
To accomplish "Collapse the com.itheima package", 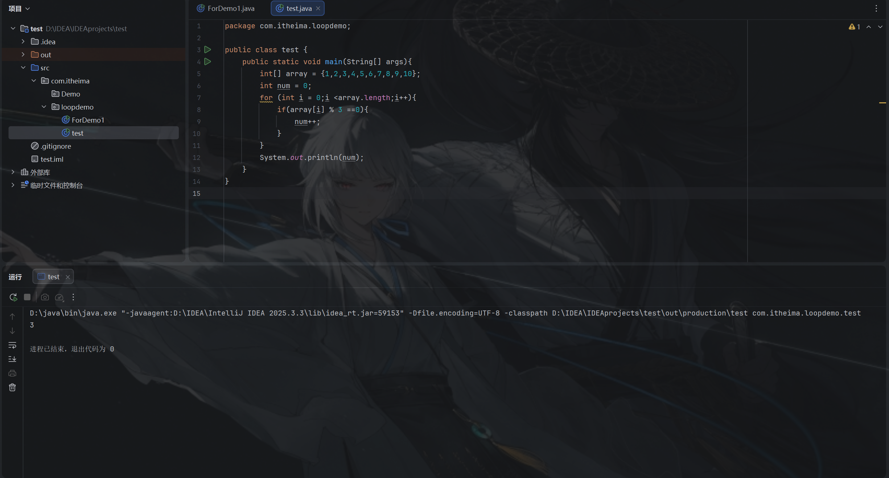I will point(34,81).
